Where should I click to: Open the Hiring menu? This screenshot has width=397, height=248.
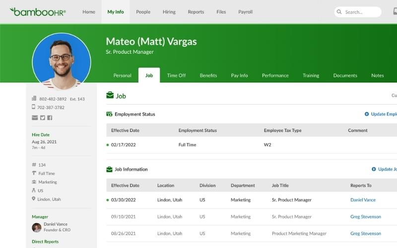click(169, 12)
